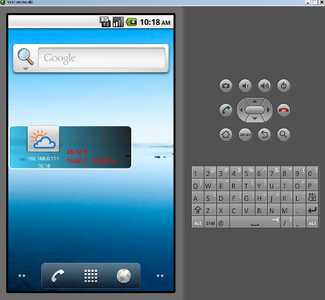325x300 pixels.
Task: Click the Shift arrow key
Action: [197, 210]
